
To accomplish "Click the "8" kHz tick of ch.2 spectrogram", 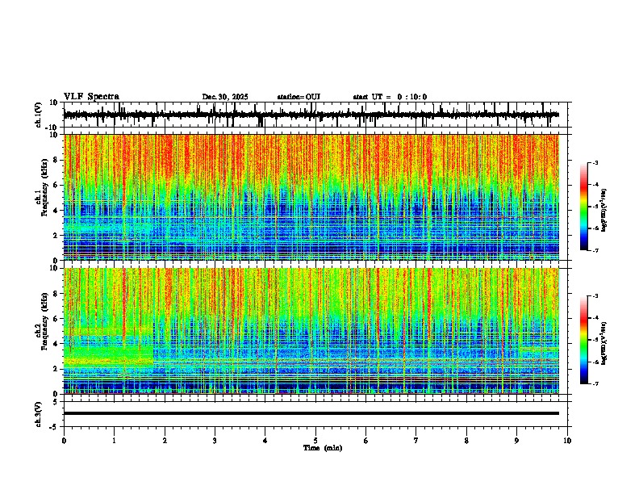I will 56,294.
